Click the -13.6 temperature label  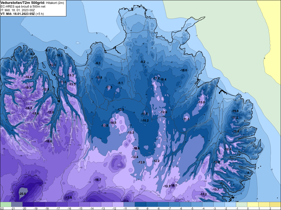point(216,162)
